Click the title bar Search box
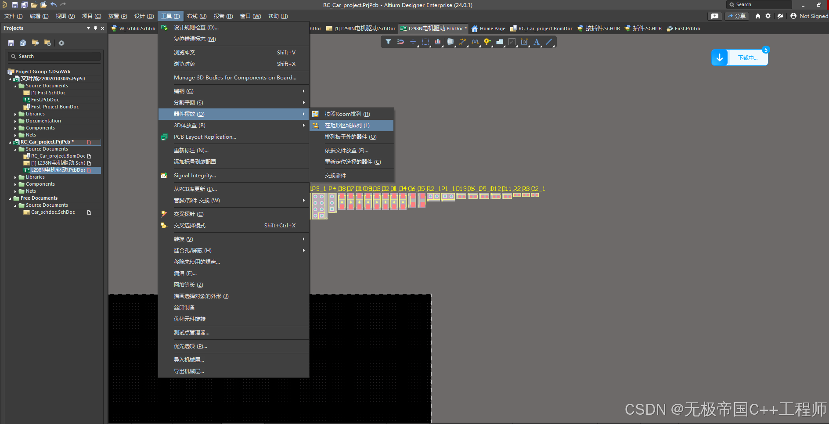 pyautogui.click(x=759, y=4)
